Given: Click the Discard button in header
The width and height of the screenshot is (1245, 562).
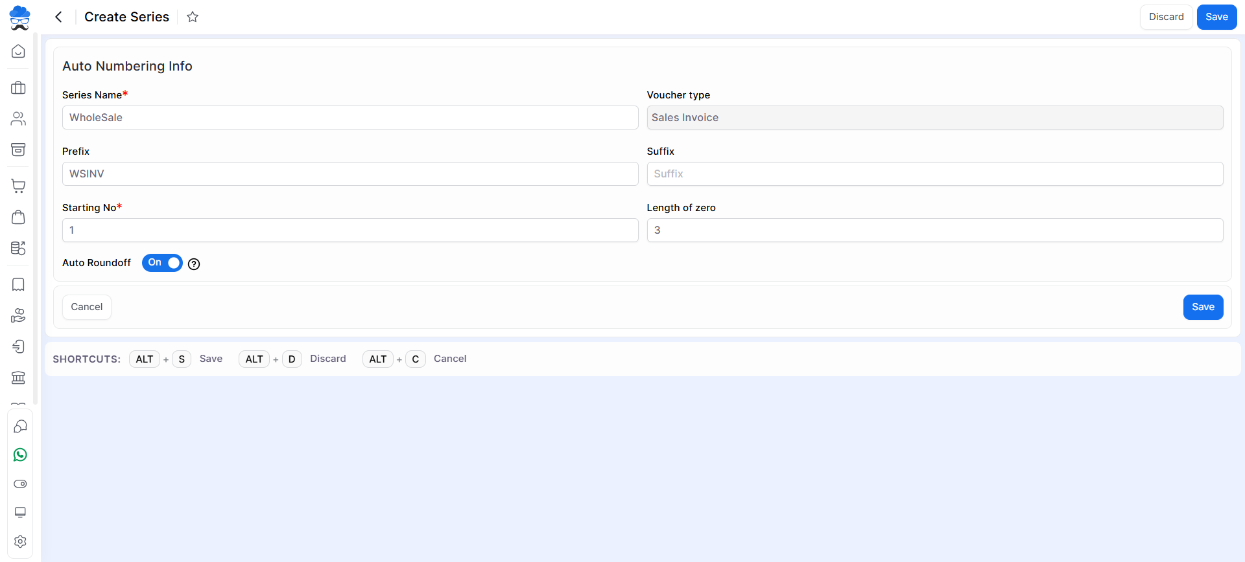Looking at the screenshot, I should [x=1166, y=17].
